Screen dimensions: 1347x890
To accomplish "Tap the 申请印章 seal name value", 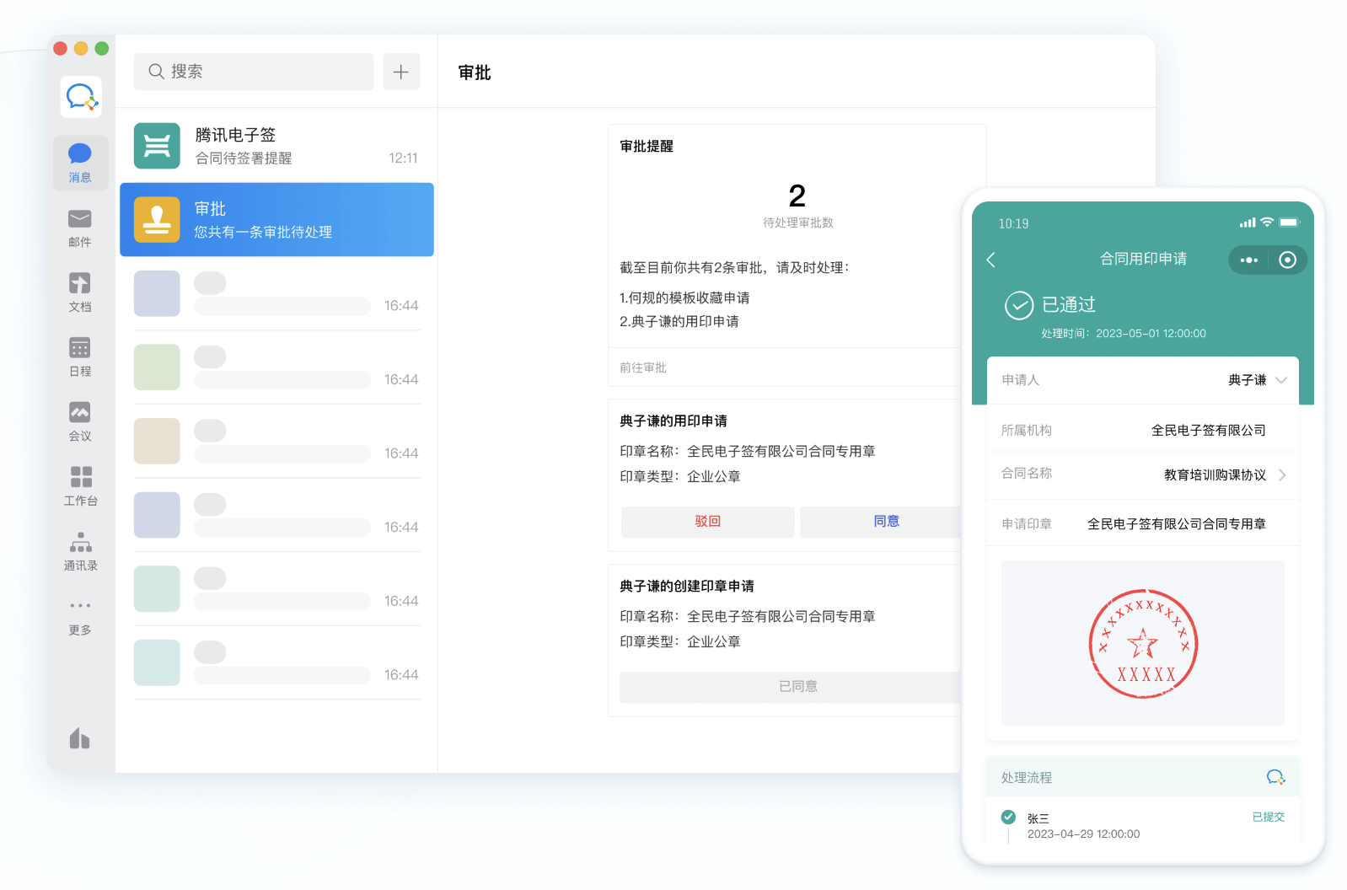I will coord(1177,524).
